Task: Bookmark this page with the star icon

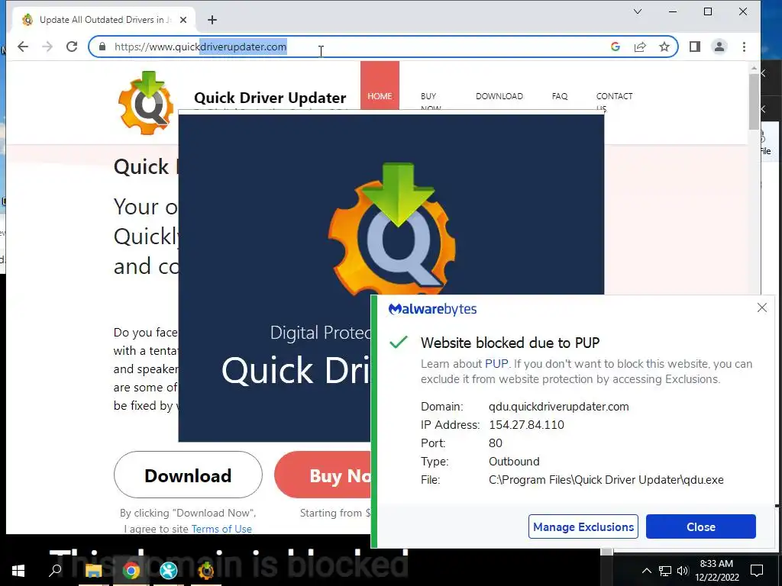Action: (664, 47)
